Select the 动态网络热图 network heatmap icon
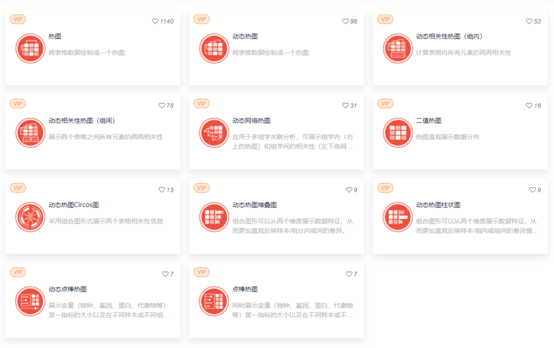554x348 pixels. click(x=213, y=132)
